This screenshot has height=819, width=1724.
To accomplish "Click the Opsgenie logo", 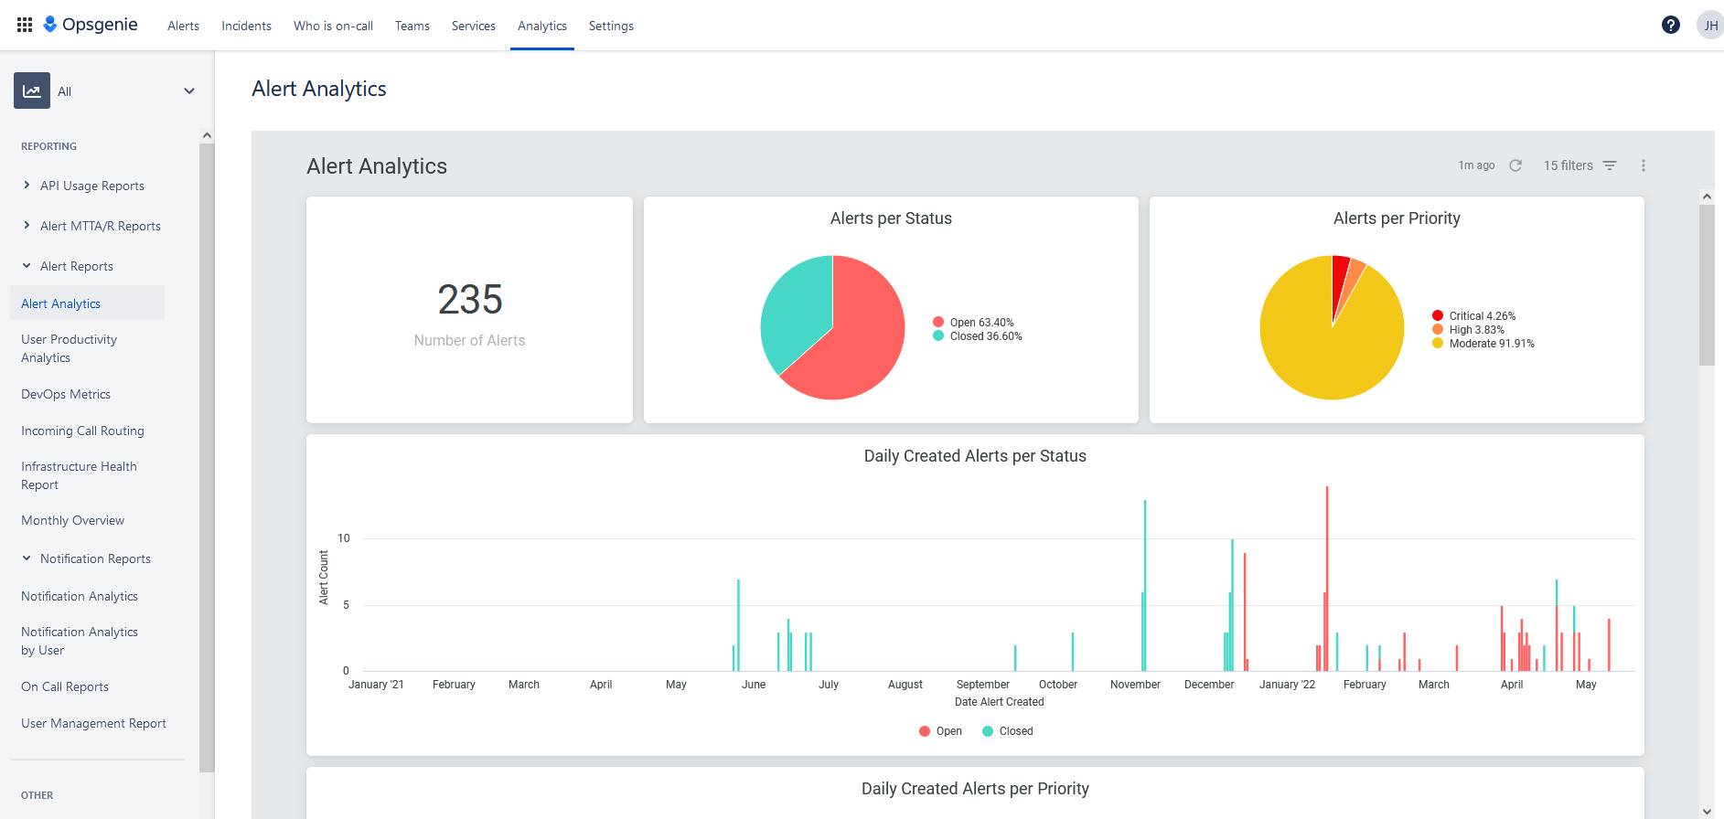I will 91,25.
